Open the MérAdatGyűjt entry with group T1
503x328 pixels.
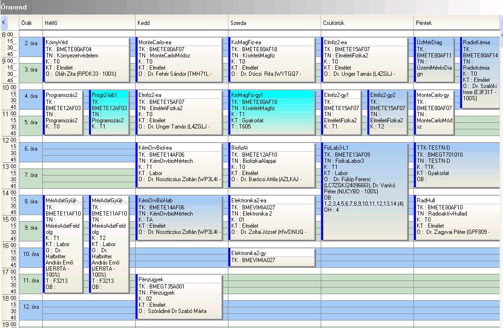pos(63,244)
